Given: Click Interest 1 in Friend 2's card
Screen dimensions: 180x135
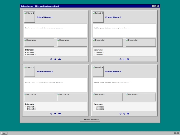Looking at the screenshot, I should pyautogui.click(x=100, y=53).
